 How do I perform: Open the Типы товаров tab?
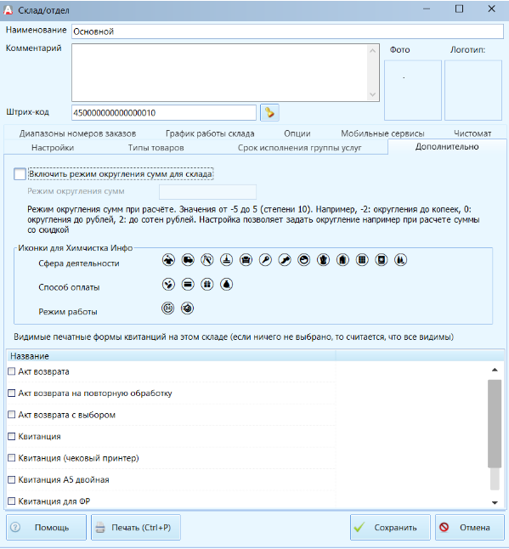156,148
